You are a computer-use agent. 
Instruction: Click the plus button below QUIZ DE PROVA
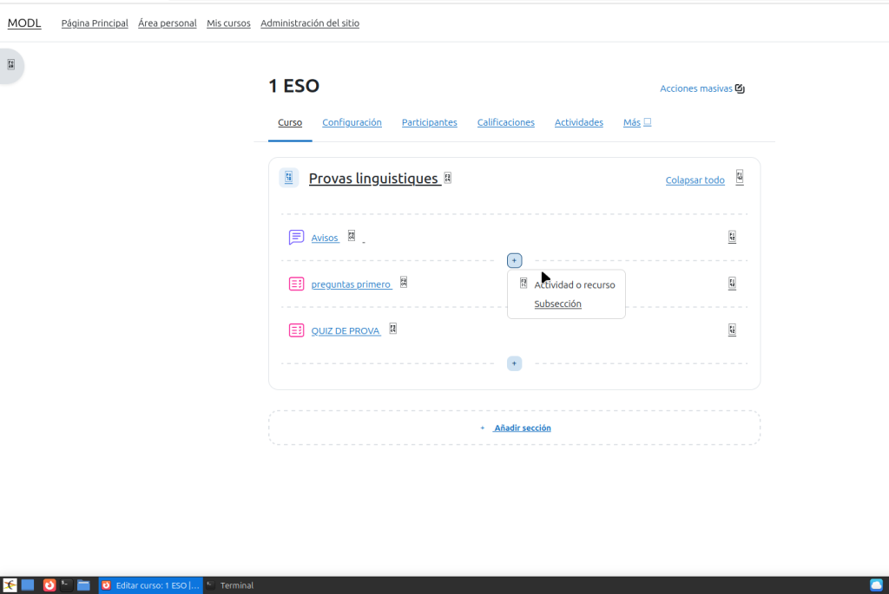[x=514, y=363]
